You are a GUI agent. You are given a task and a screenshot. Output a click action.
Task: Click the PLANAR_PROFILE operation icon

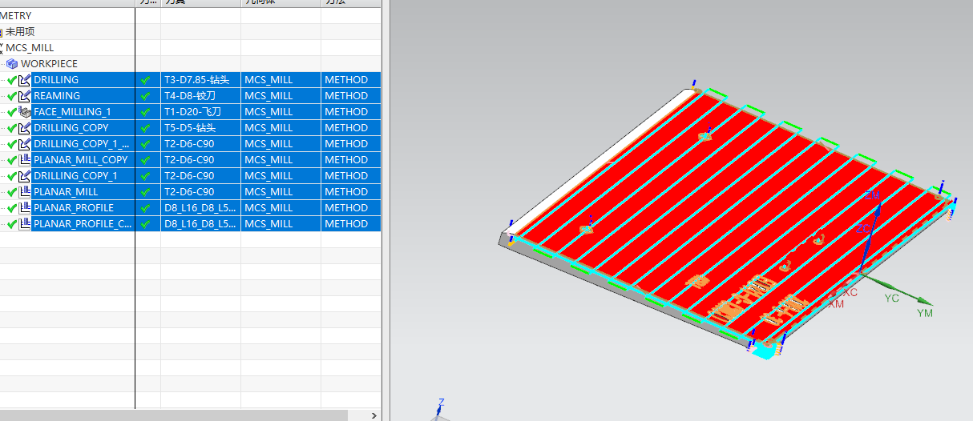pyautogui.click(x=25, y=208)
